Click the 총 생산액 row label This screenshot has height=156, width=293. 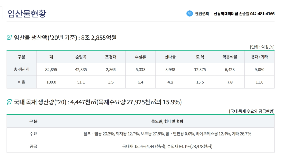click(21, 70)
